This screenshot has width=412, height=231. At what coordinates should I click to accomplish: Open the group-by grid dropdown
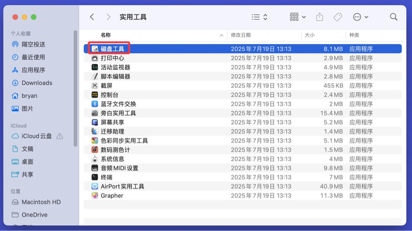[x=298, y=17]
